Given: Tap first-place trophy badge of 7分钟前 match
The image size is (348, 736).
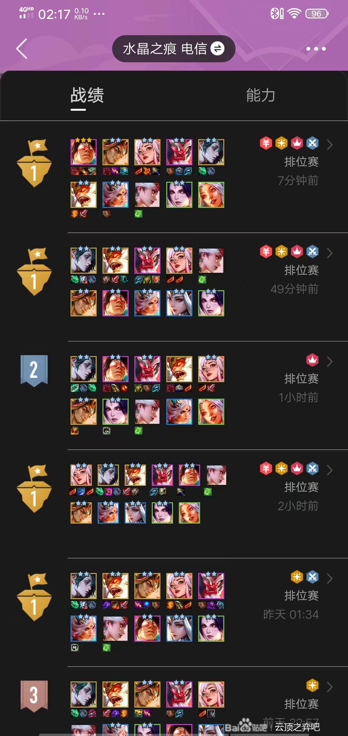Looking at the screenshot, I should pos(34,163).
